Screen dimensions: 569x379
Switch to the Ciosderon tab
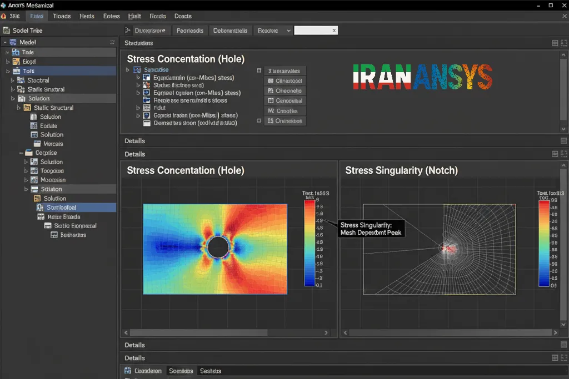[143, 371]
